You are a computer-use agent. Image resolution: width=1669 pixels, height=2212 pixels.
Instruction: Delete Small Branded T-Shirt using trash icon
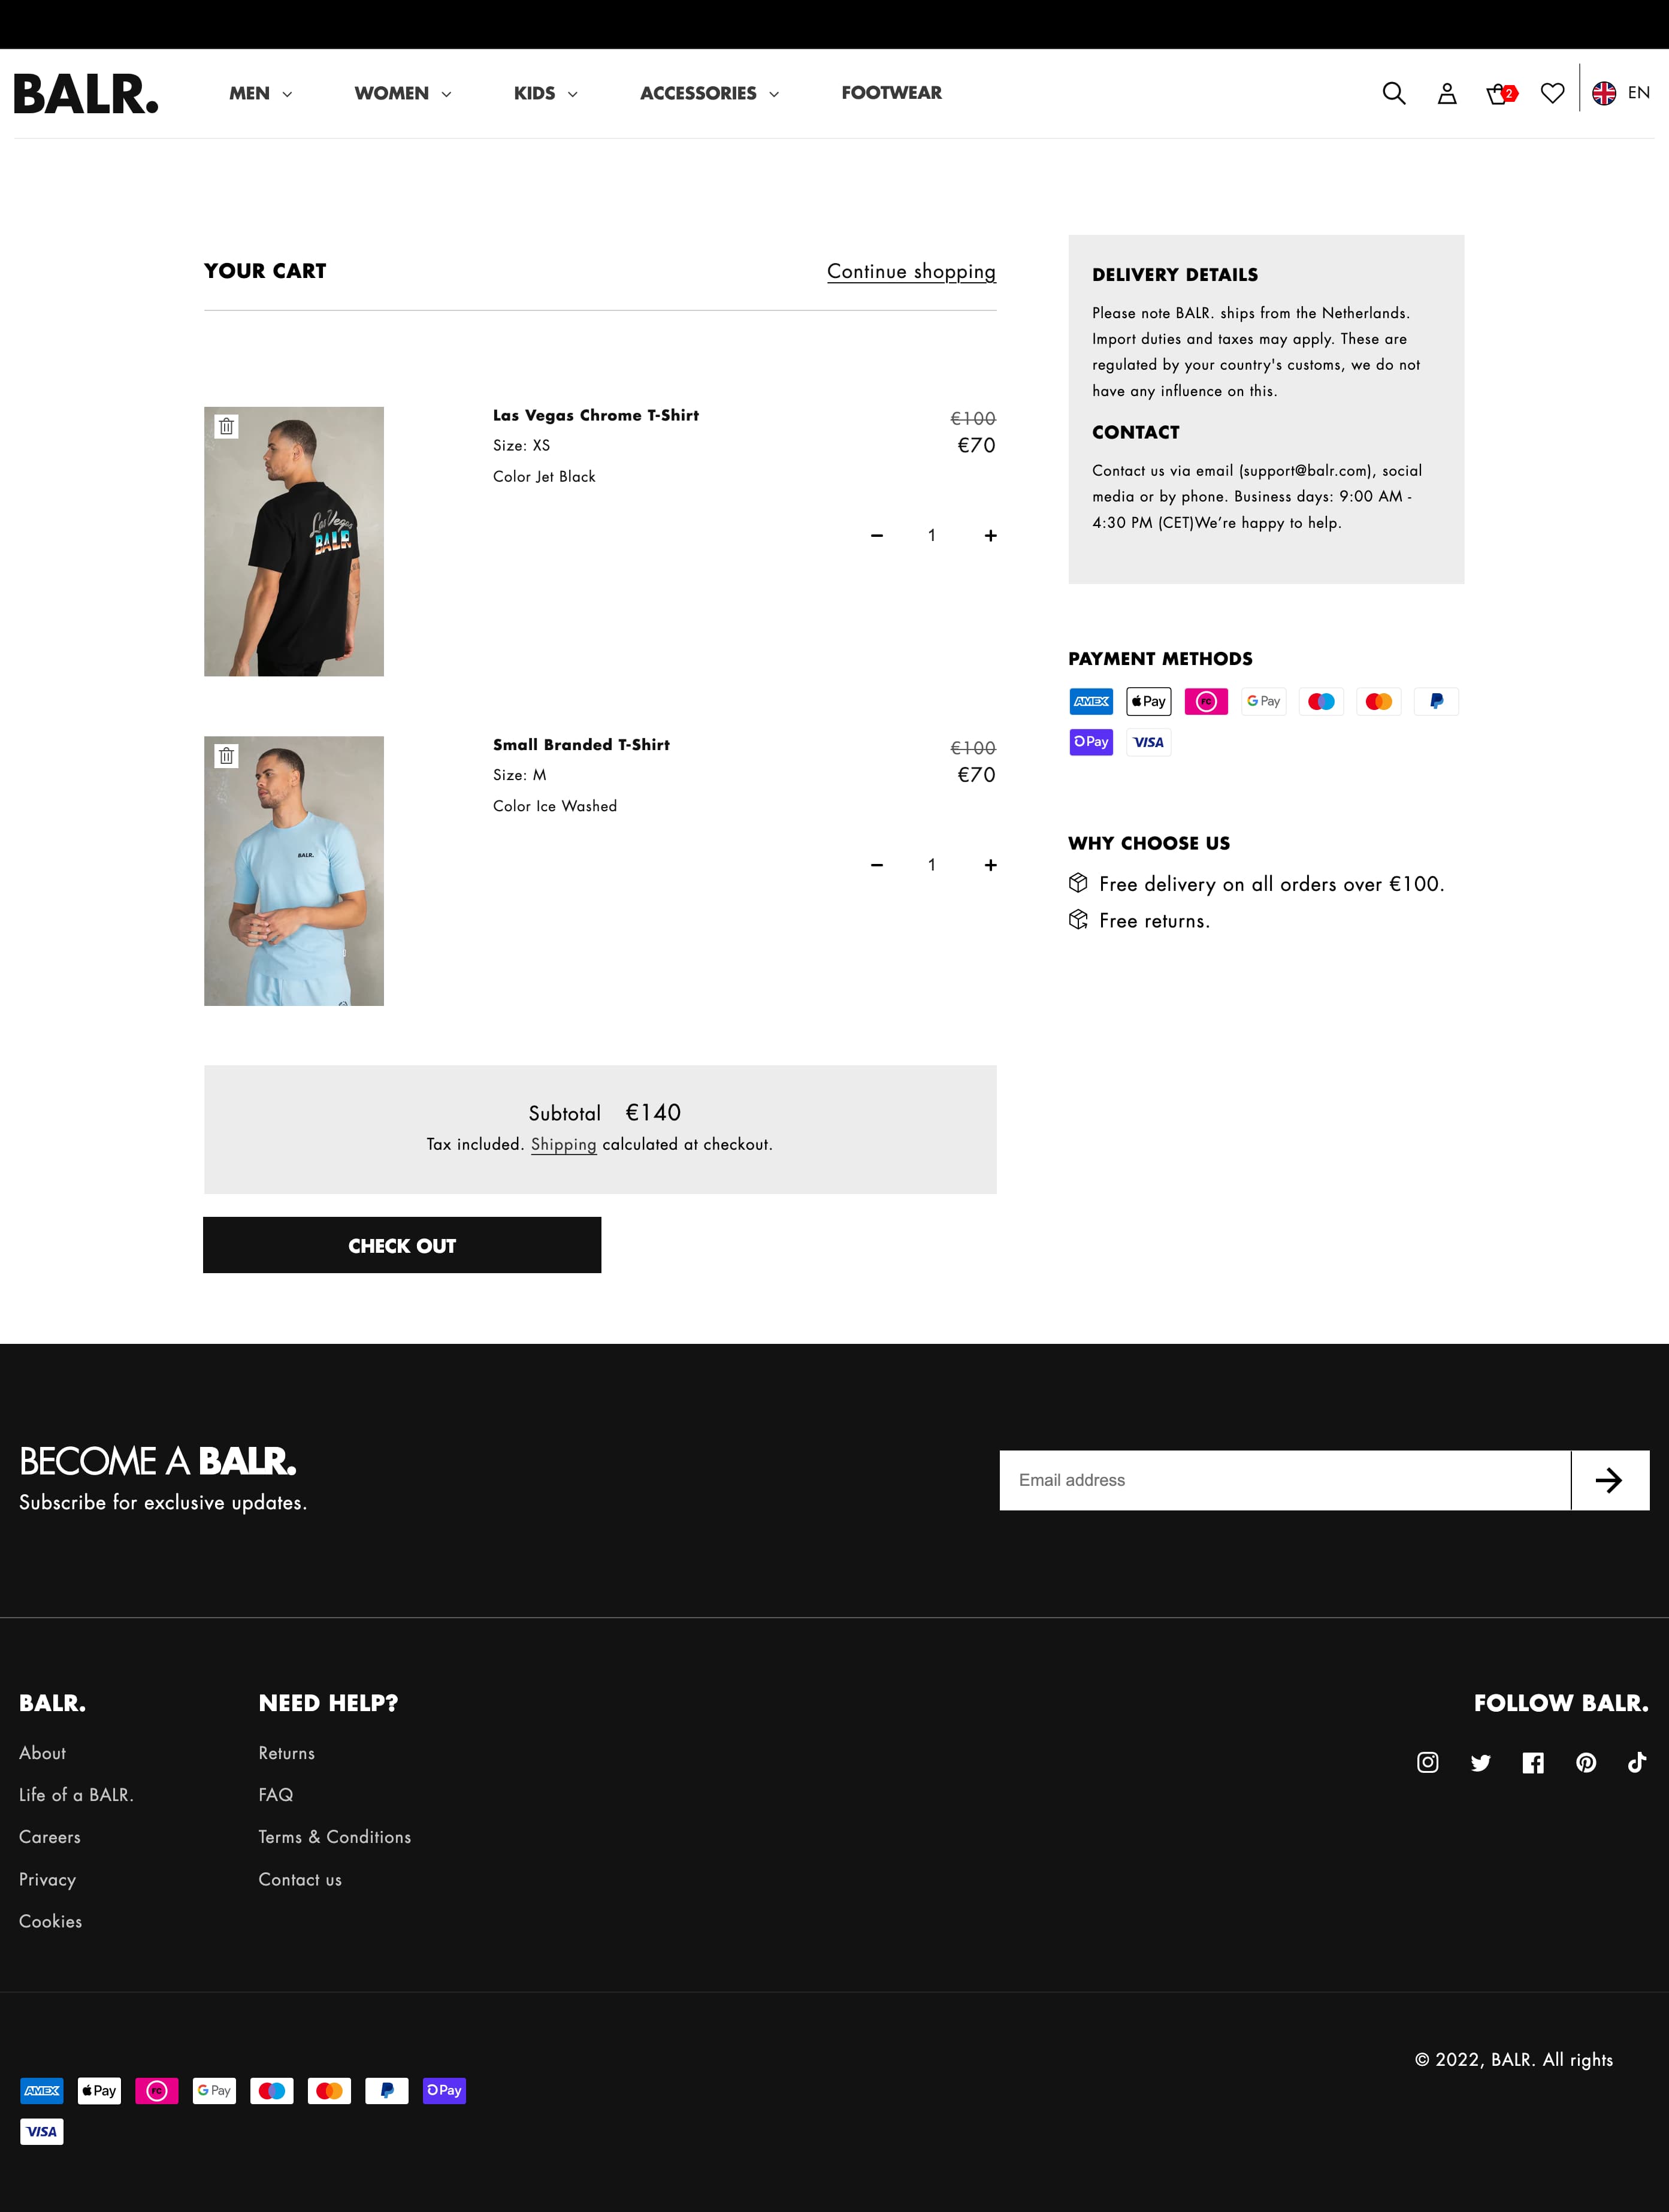[x=227, y=756]
